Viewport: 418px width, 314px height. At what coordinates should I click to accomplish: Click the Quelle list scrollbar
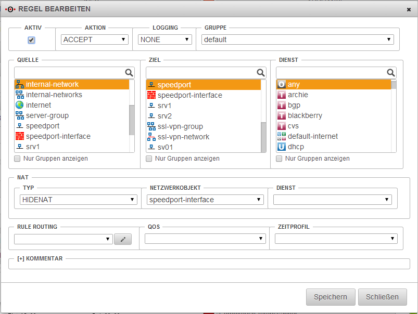click(x=132, y=120)
